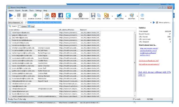Open the Help menu
The width and height of the screenshot is (179, 107).
(x=45, y=11)
